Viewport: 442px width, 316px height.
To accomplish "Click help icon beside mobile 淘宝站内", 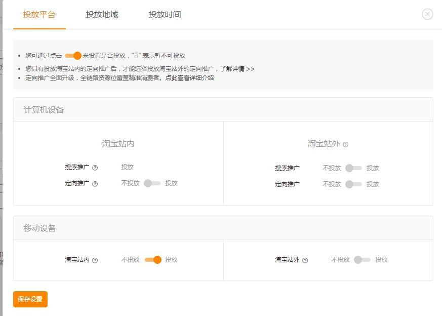I will point(96,260).
